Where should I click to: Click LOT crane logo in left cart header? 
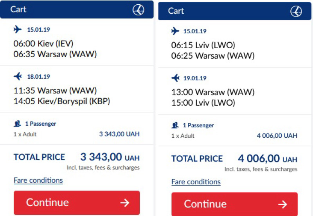(x=139, y=9)
